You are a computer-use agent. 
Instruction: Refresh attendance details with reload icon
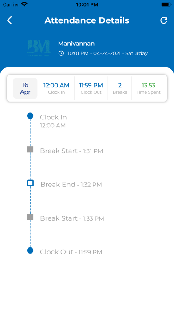click(164, 20)
